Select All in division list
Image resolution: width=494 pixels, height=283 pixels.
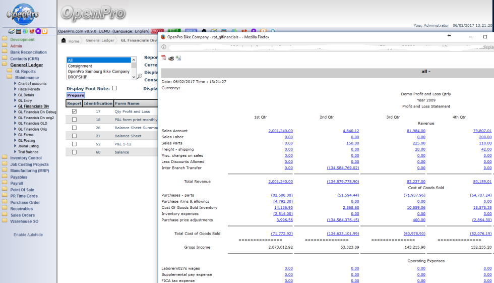[x=99, y=60]
